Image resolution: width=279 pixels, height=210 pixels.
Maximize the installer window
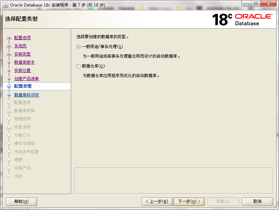coord(256,4)
